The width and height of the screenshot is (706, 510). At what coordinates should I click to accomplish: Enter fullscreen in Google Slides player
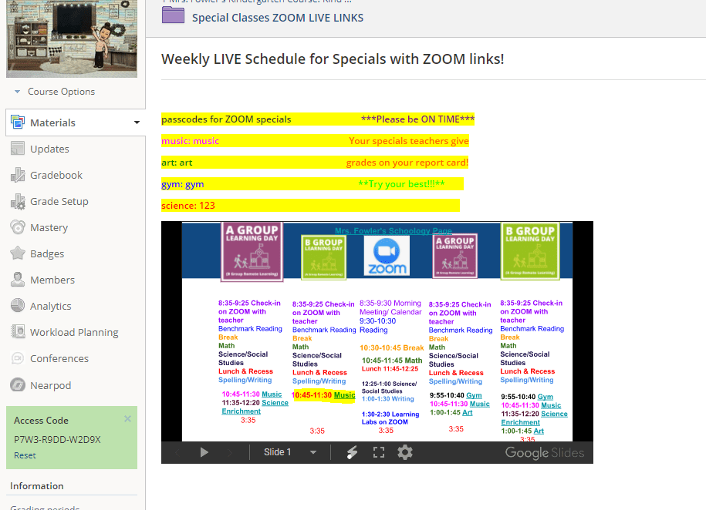(x=379, y=452)
